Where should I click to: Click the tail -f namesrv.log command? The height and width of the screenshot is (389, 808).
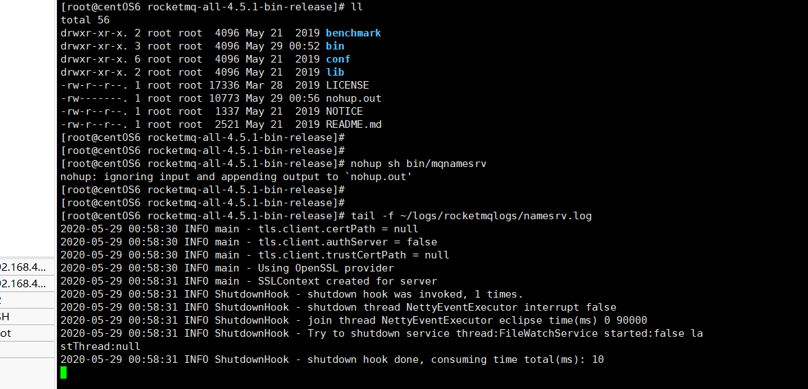[471, 216]
